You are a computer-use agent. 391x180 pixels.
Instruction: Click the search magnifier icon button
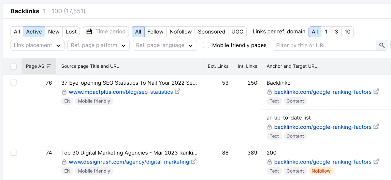382,45
